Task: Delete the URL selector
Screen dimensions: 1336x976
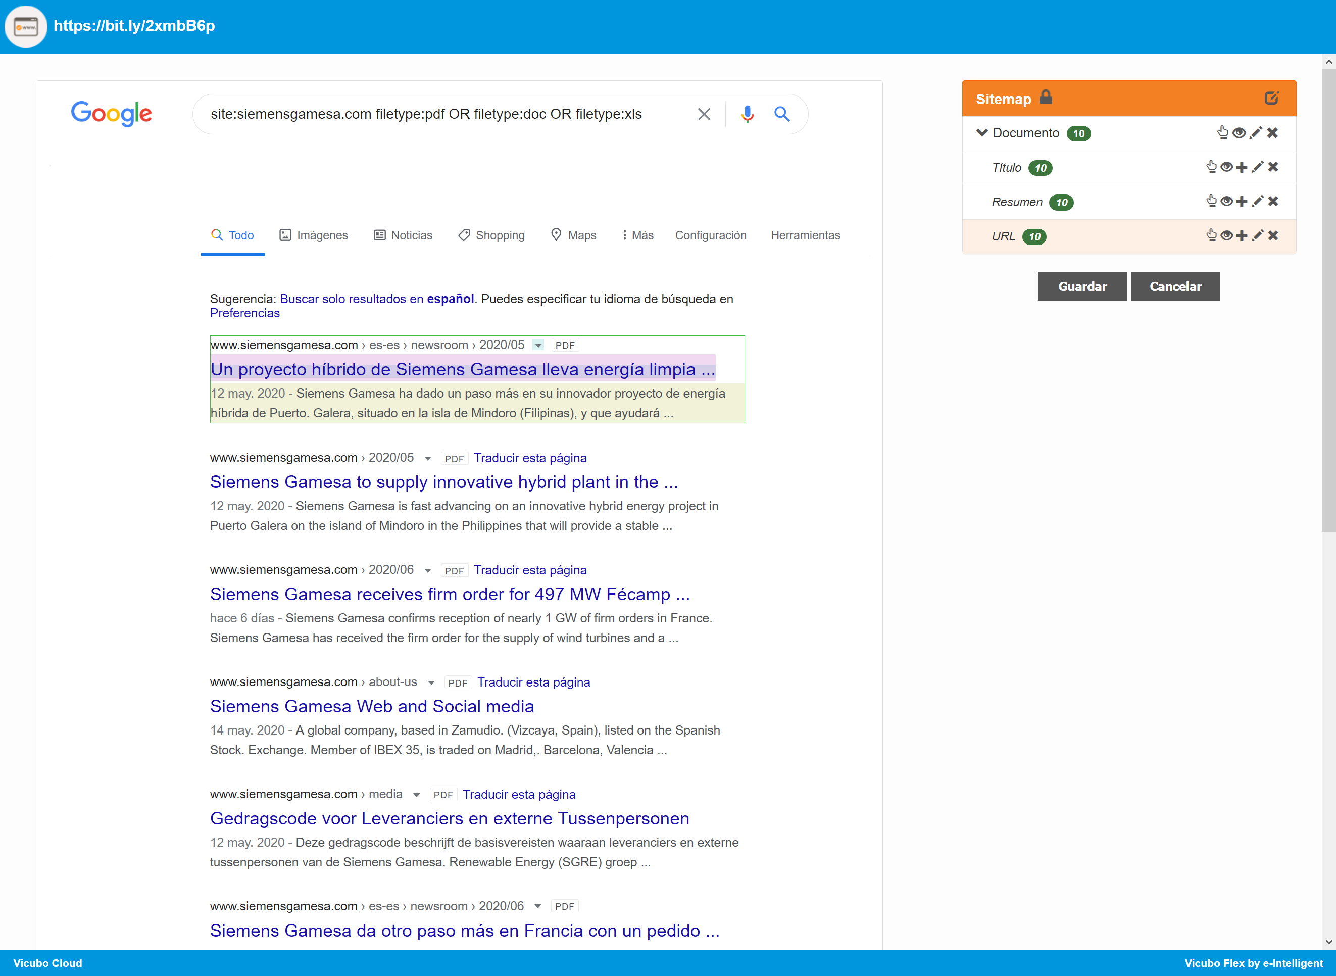Action: [x=1273, y=236]
